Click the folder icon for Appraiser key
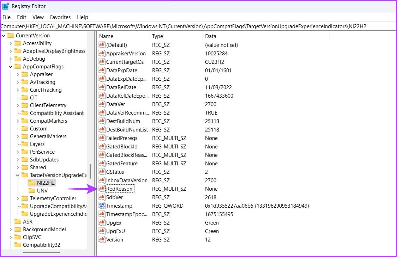397x257 pixels. tap(25, 74)
